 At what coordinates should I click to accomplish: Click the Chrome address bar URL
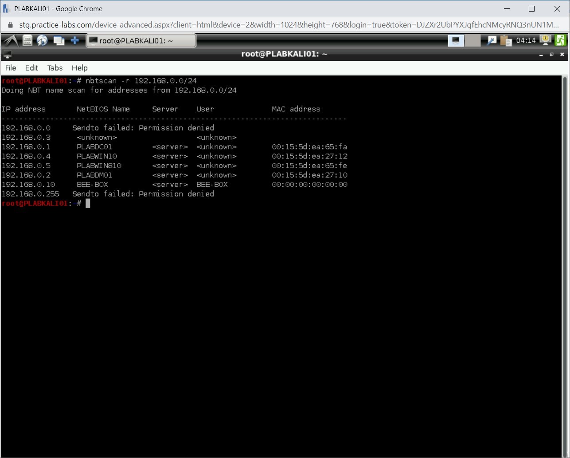click(x=288, y=25)
